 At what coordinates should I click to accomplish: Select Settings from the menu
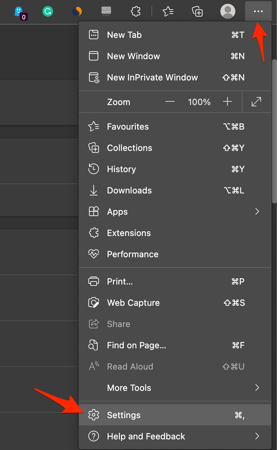tap(124, 415)
